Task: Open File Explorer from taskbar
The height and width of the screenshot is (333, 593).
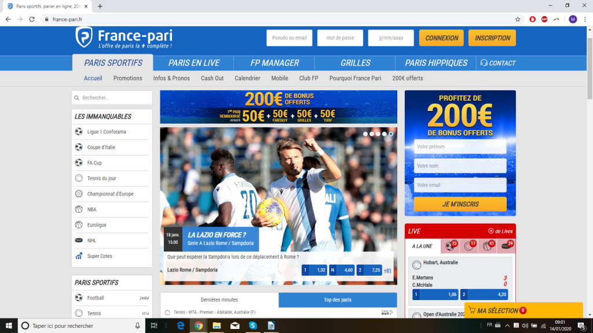Action: (217, 325)
